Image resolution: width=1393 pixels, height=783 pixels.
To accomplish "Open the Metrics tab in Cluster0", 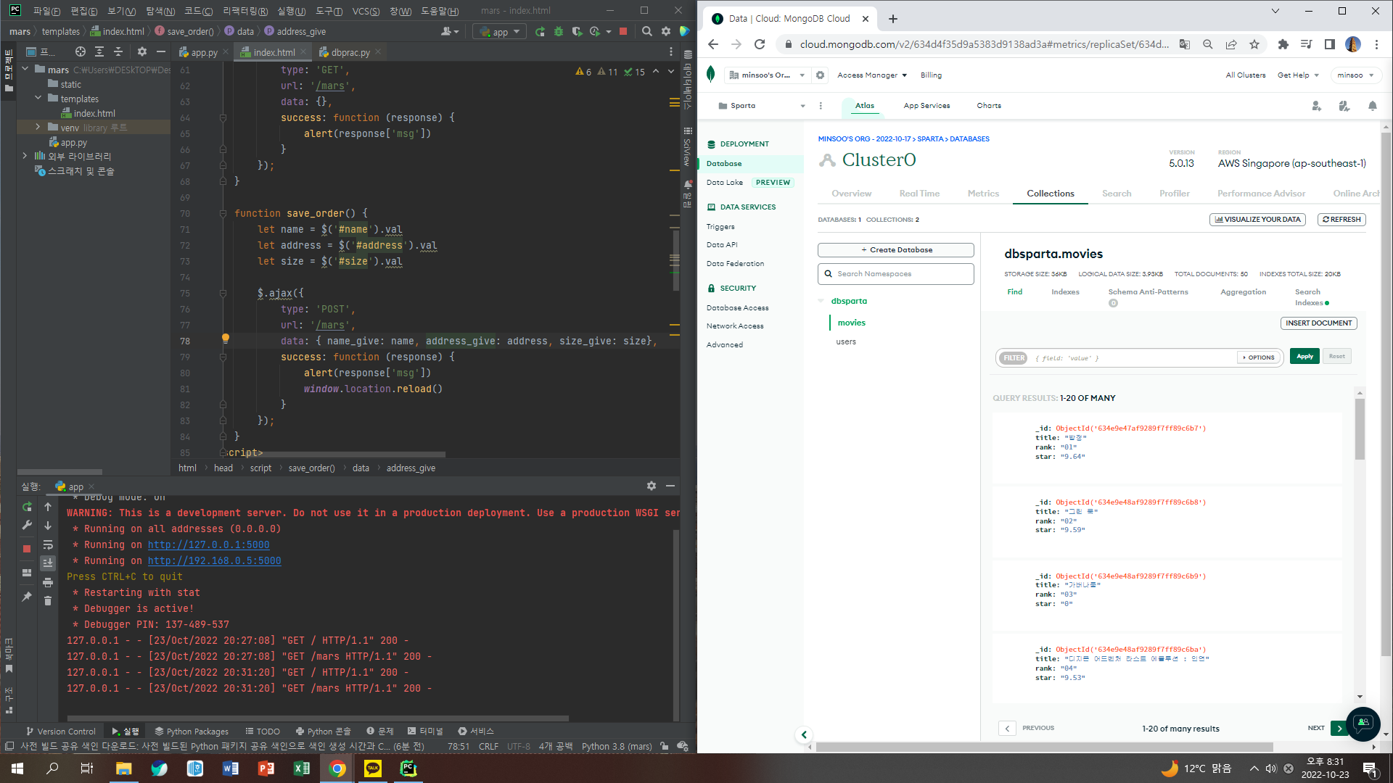I will [983, 194].
